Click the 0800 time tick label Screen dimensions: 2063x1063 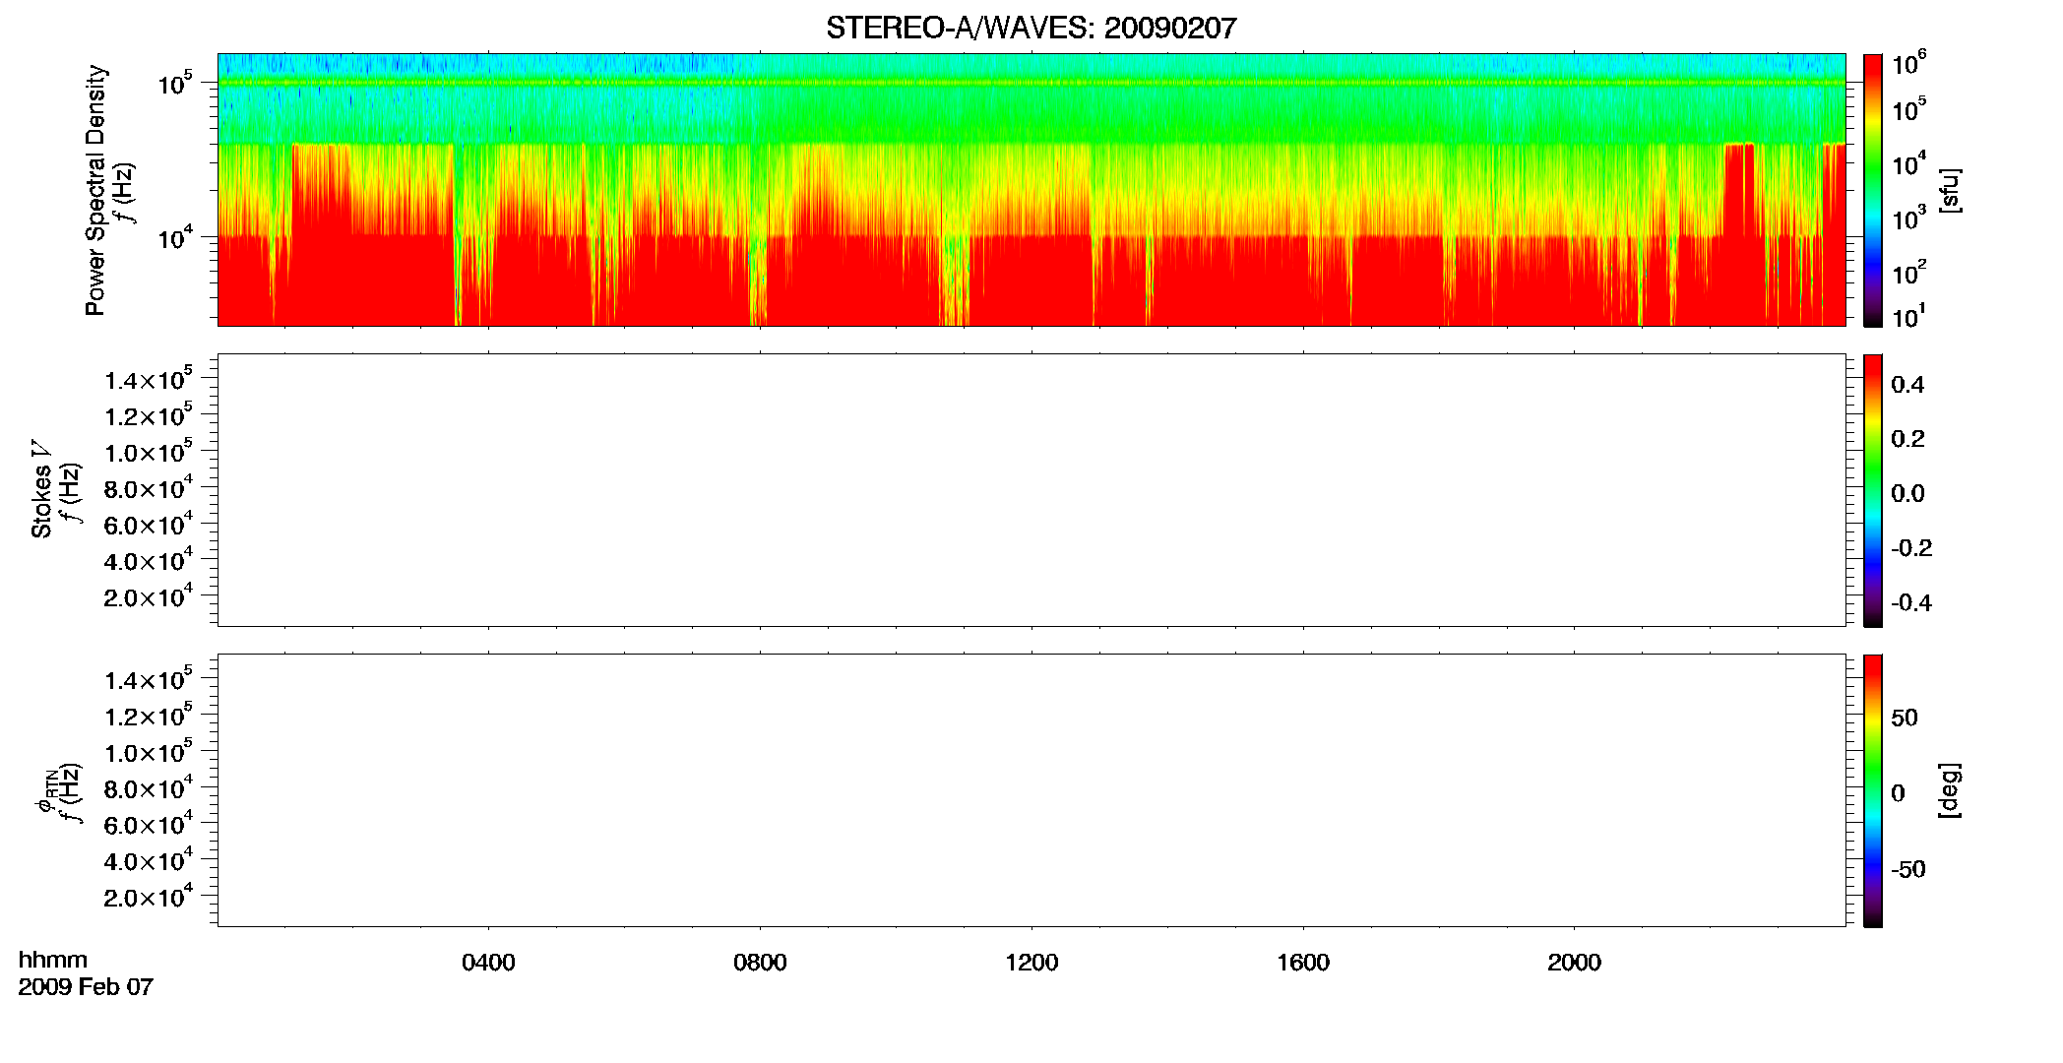pyautogui.click(x=760, y=963)
